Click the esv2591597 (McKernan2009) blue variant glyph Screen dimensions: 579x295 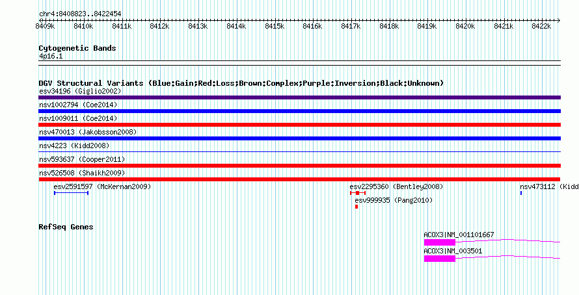[x=72, y=192]
